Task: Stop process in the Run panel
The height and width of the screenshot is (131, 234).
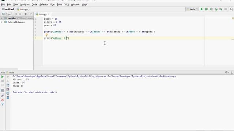Action: tap(3, 81)
